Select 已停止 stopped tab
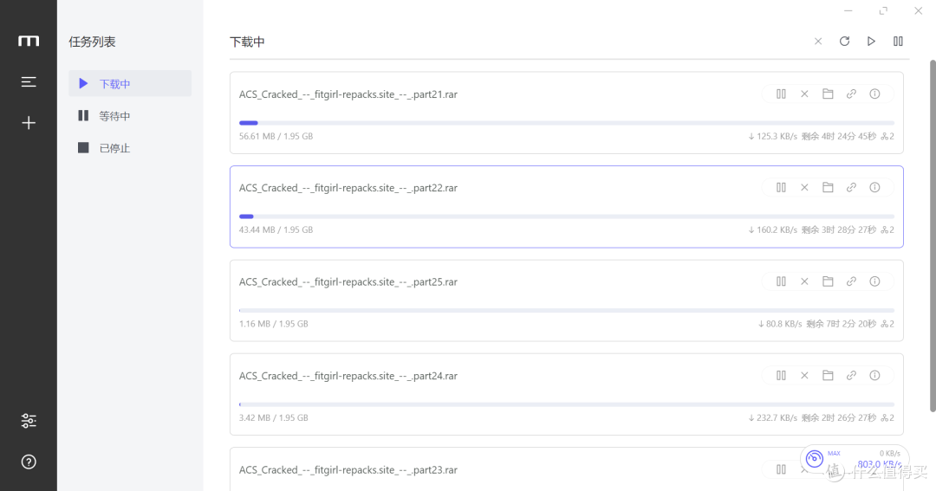The image size is (936, 491). pyautogui.click(x=130, y=148)
